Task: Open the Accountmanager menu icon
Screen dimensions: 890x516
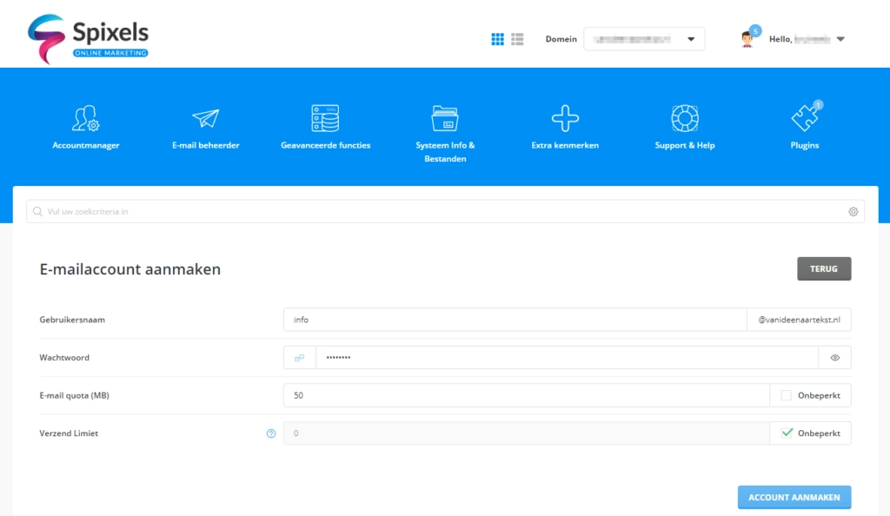Action: 86,118
